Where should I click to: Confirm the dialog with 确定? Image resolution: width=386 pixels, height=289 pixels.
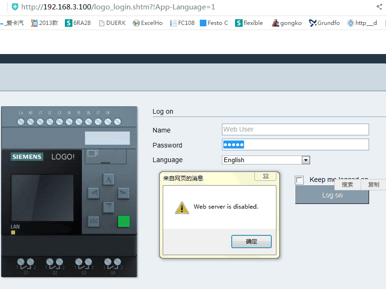point(252,241)
